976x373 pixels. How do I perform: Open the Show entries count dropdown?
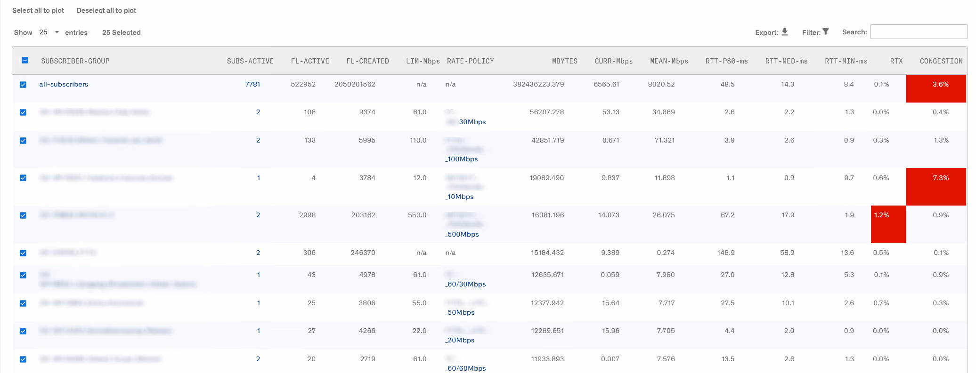49,32
